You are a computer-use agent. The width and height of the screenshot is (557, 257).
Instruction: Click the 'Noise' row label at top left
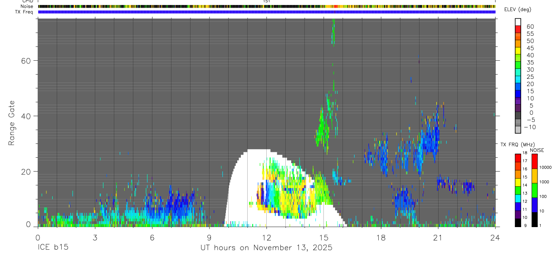(x=27, y=6)
